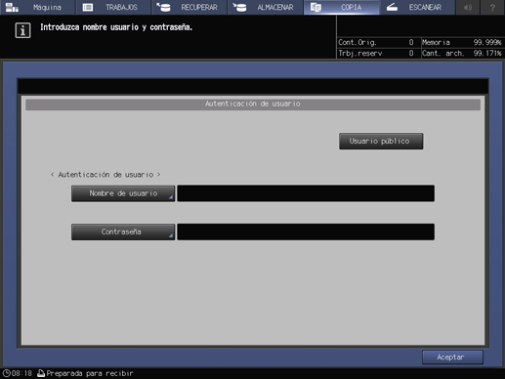This screenshot has width=505, height=379.
Task: Click the password input field
Action: pos(306,232)
